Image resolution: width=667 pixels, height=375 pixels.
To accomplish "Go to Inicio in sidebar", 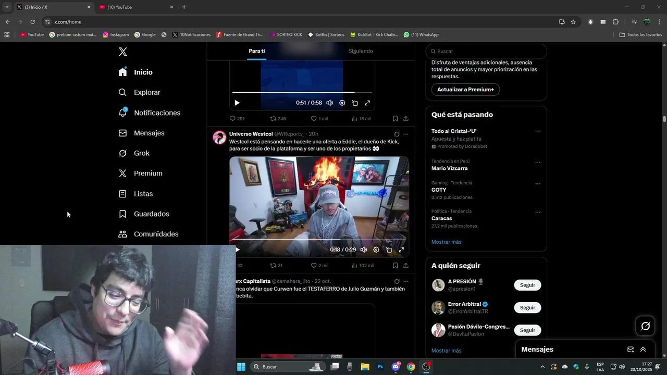I will point(135,72).
